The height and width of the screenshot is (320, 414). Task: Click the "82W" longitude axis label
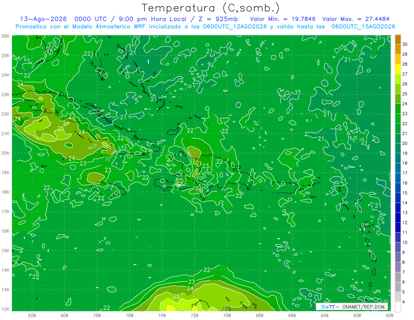(32, 315)
